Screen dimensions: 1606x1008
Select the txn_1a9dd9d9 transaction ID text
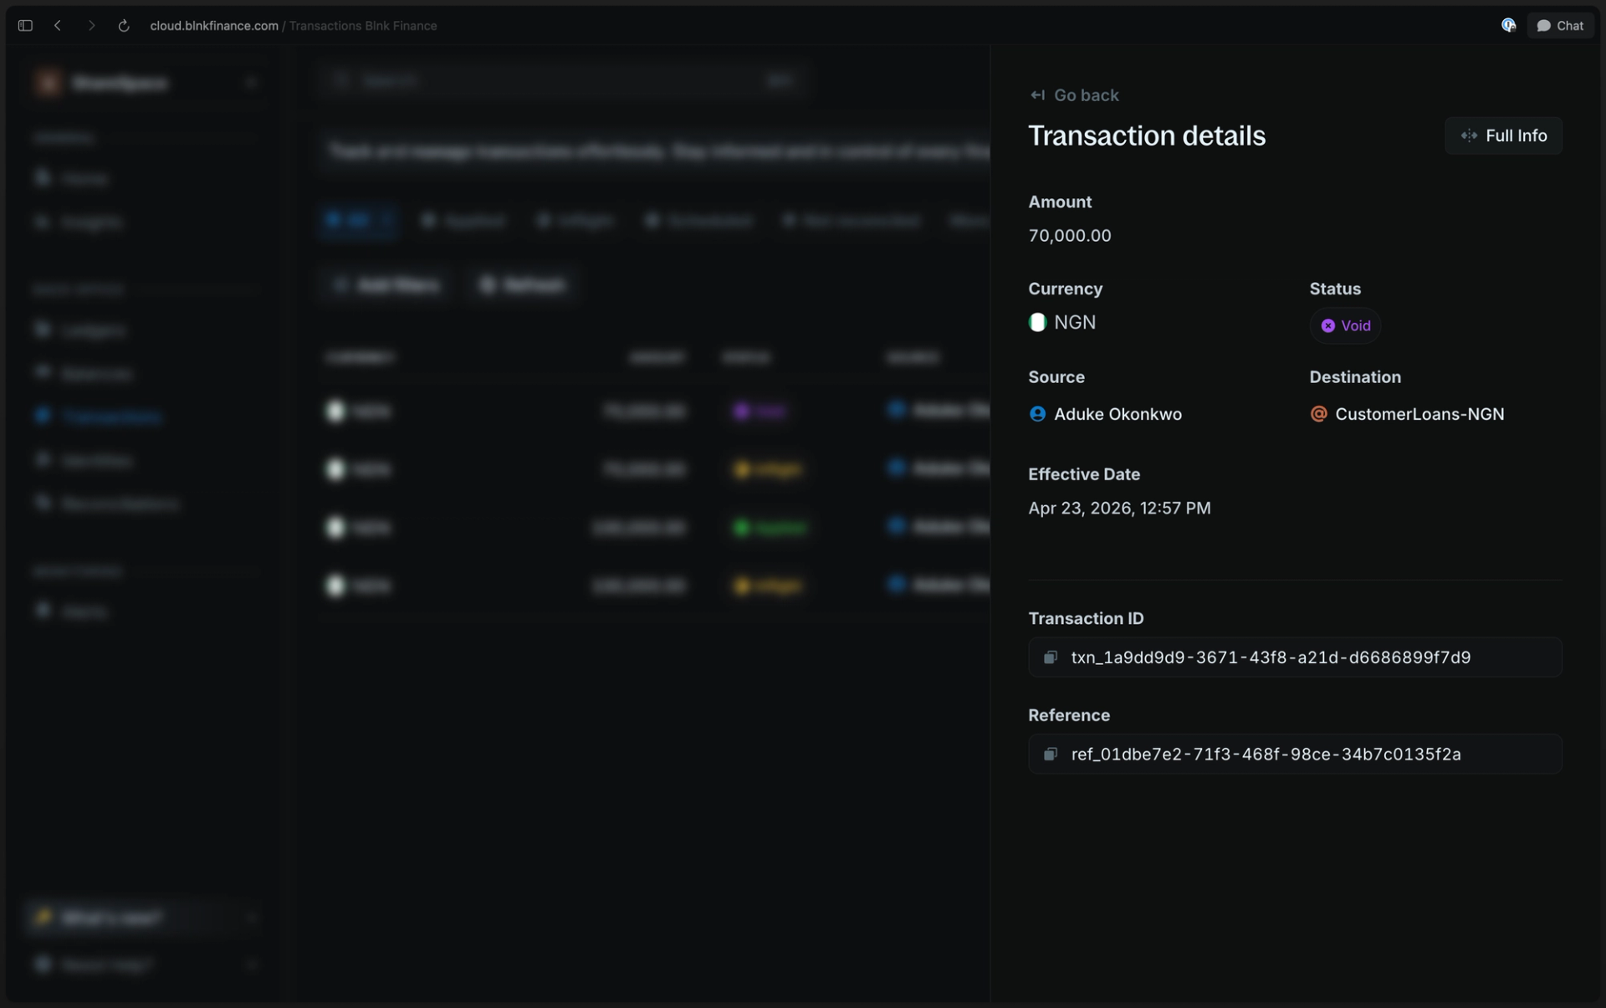[1271, 658]
